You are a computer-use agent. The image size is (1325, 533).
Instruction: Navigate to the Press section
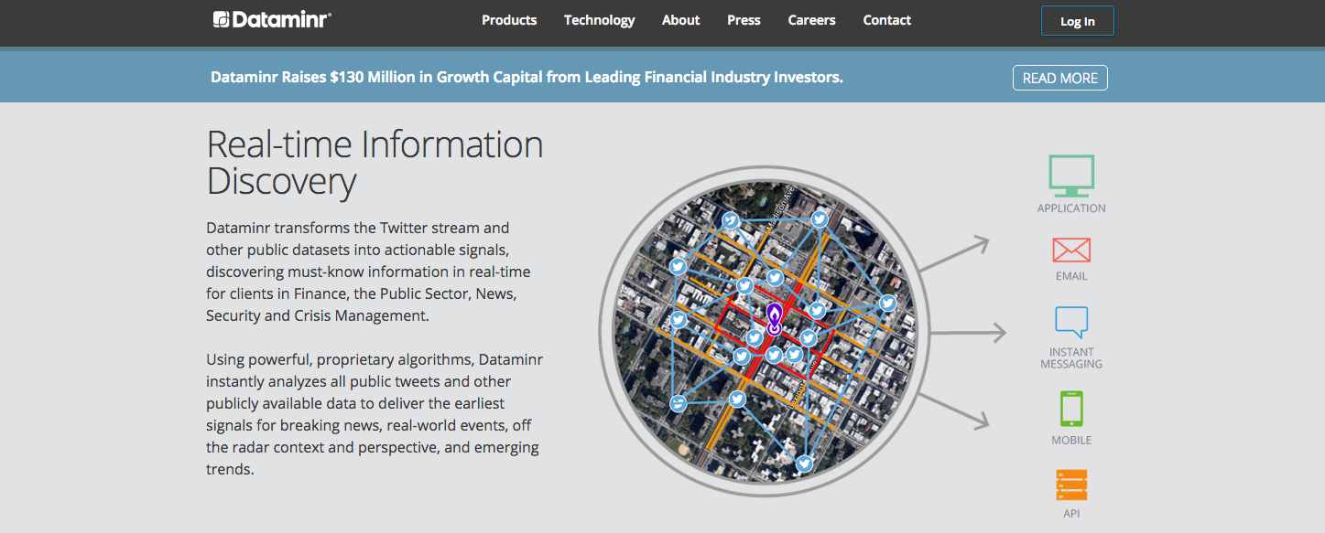[744, 20]
